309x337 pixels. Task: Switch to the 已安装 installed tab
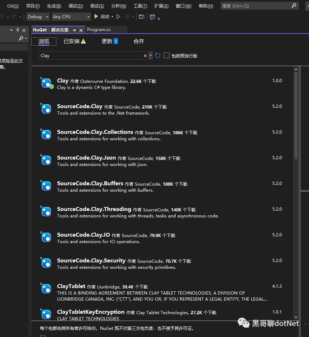pyautogui.click(x=75, y=41)
